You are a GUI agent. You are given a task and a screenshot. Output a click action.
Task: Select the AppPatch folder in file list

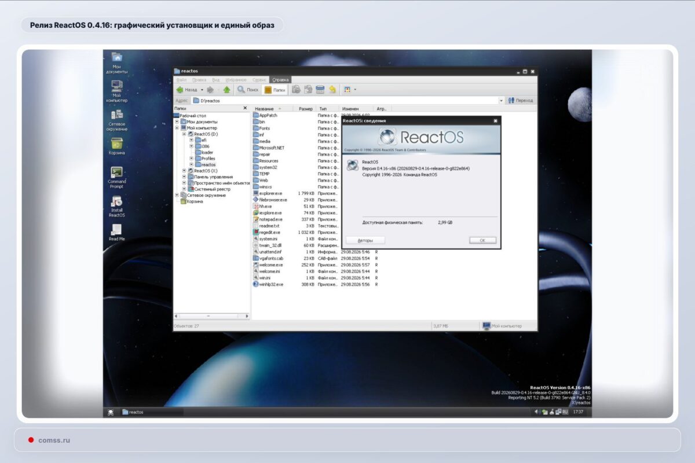(265, 116)
